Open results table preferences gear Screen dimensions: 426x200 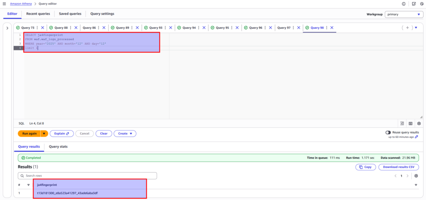[416, 176]
